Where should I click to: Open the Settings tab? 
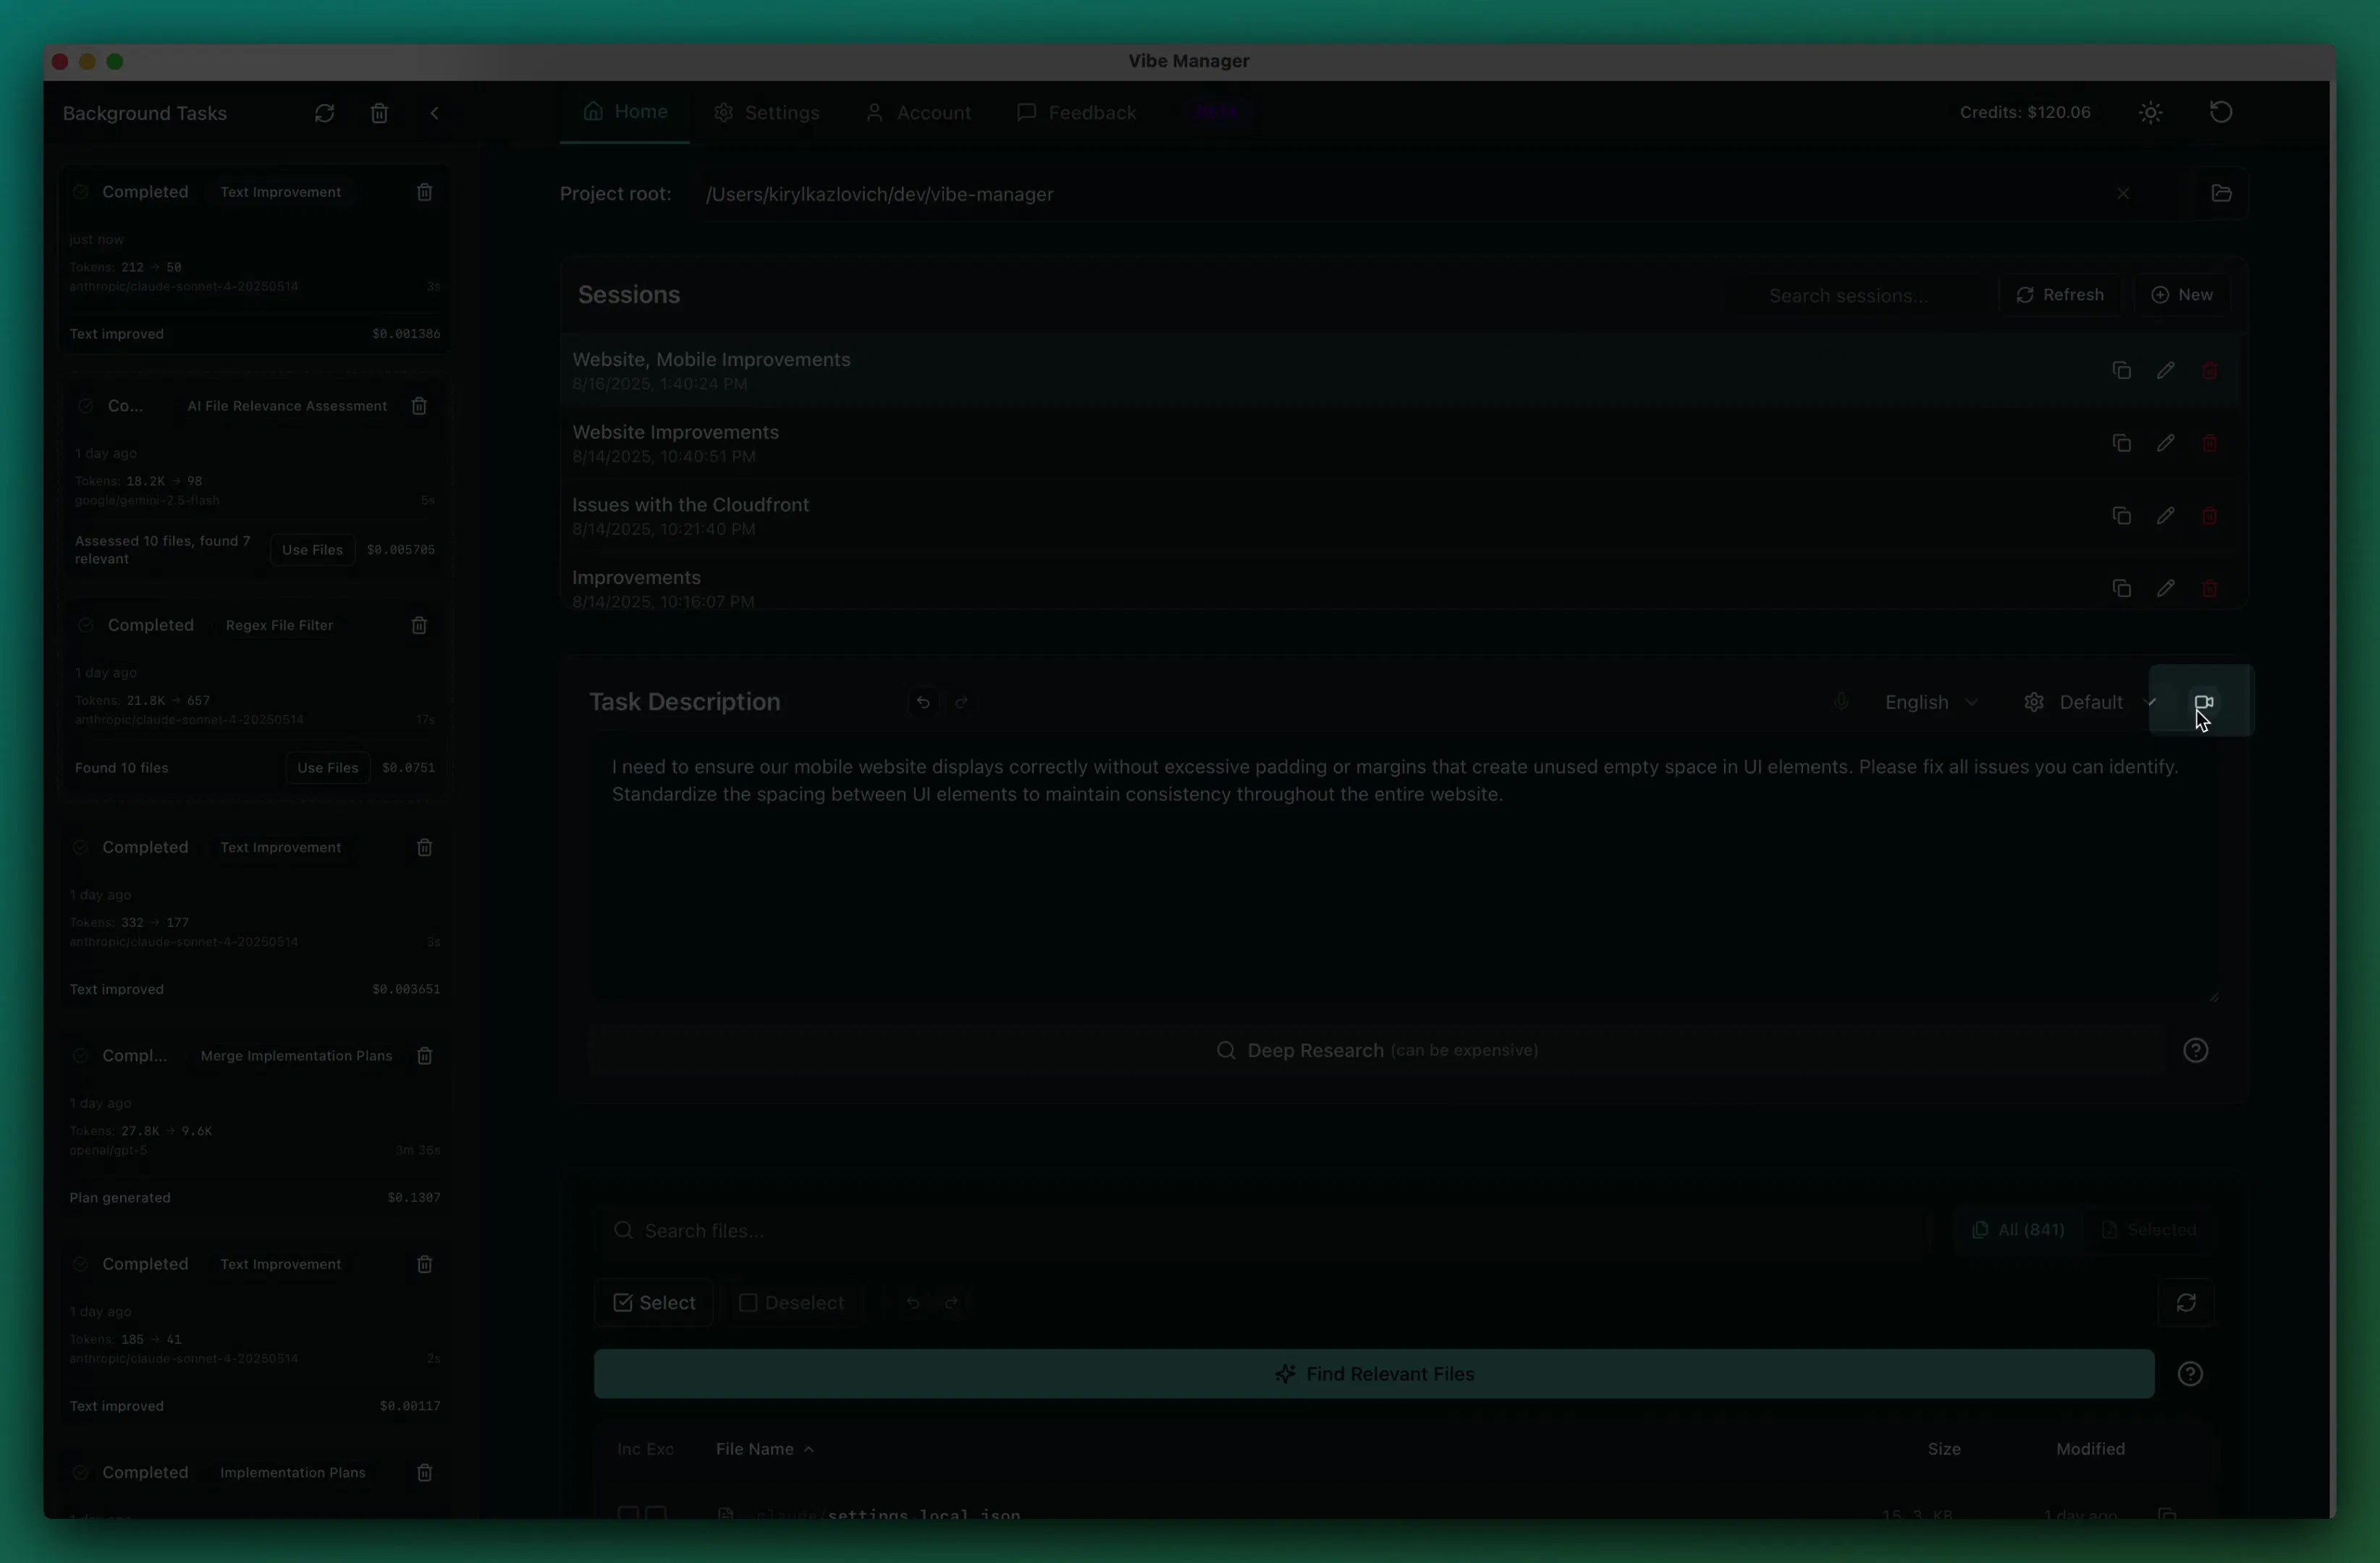pos(767,113)
